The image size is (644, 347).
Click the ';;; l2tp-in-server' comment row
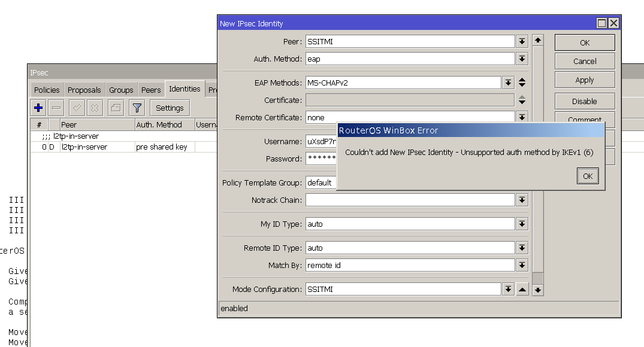click(123, 136)
